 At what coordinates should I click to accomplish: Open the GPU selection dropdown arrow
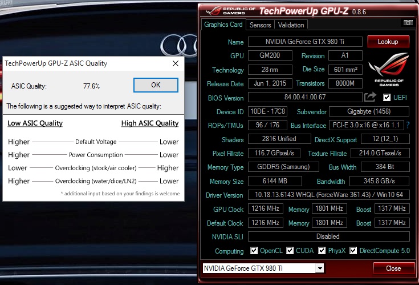tap(320, 268)
